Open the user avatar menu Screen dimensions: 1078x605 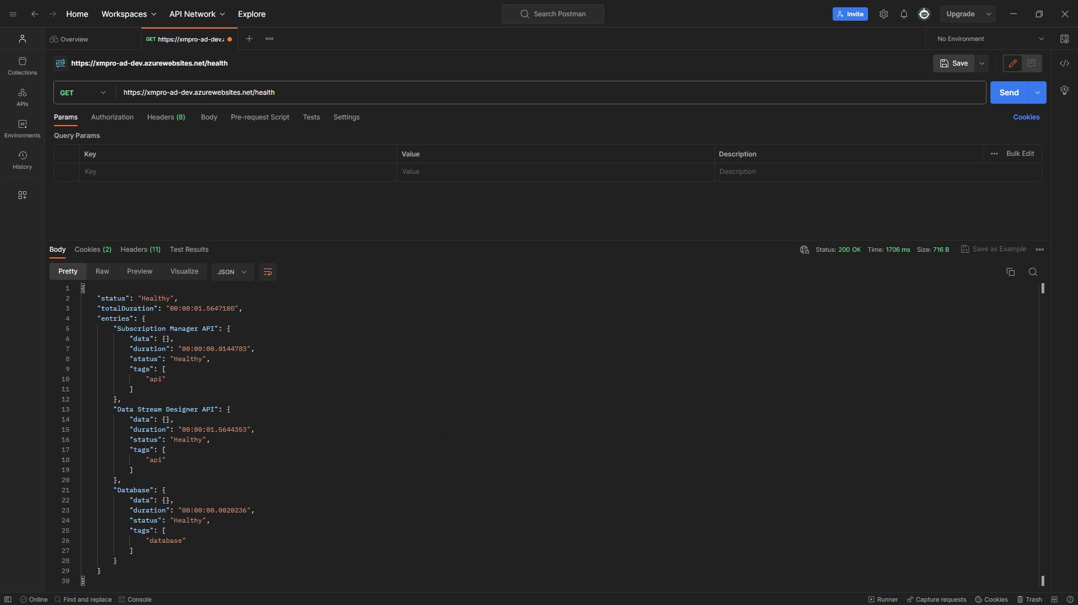pos(924,14)
